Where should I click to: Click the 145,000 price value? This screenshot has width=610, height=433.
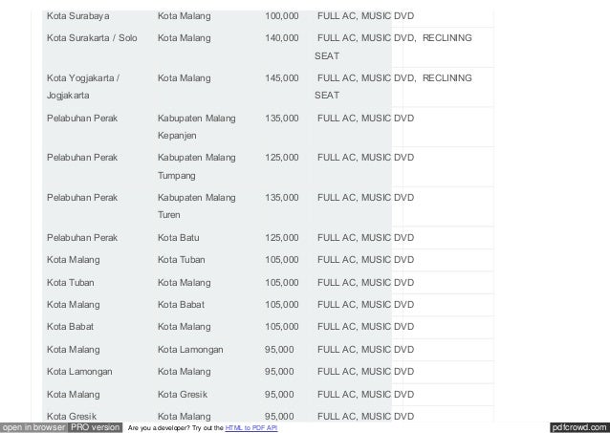tap(282, 78)
